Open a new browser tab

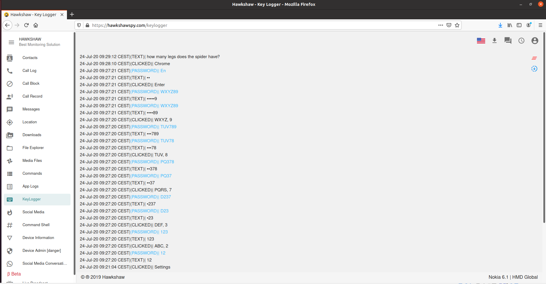point(72,14)
